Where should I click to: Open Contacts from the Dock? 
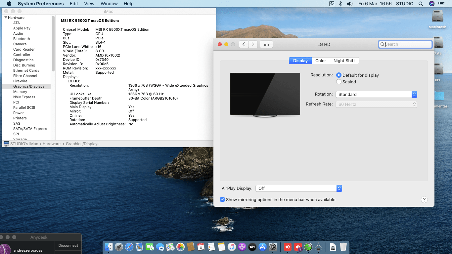(x=191, y=247)
